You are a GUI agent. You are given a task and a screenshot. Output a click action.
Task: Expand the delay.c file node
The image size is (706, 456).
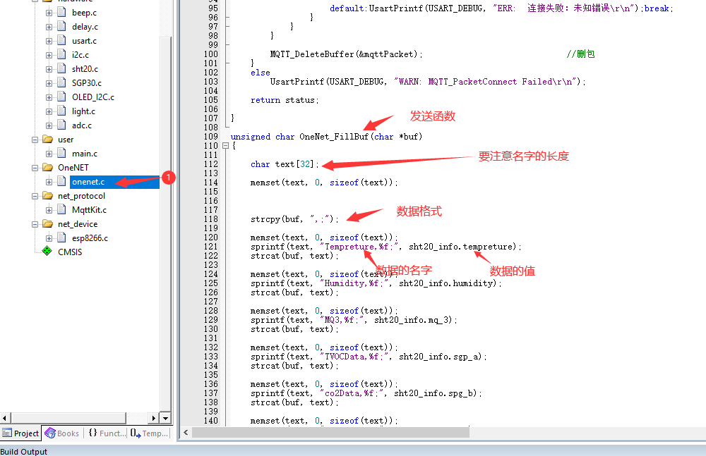coord(49,27)
